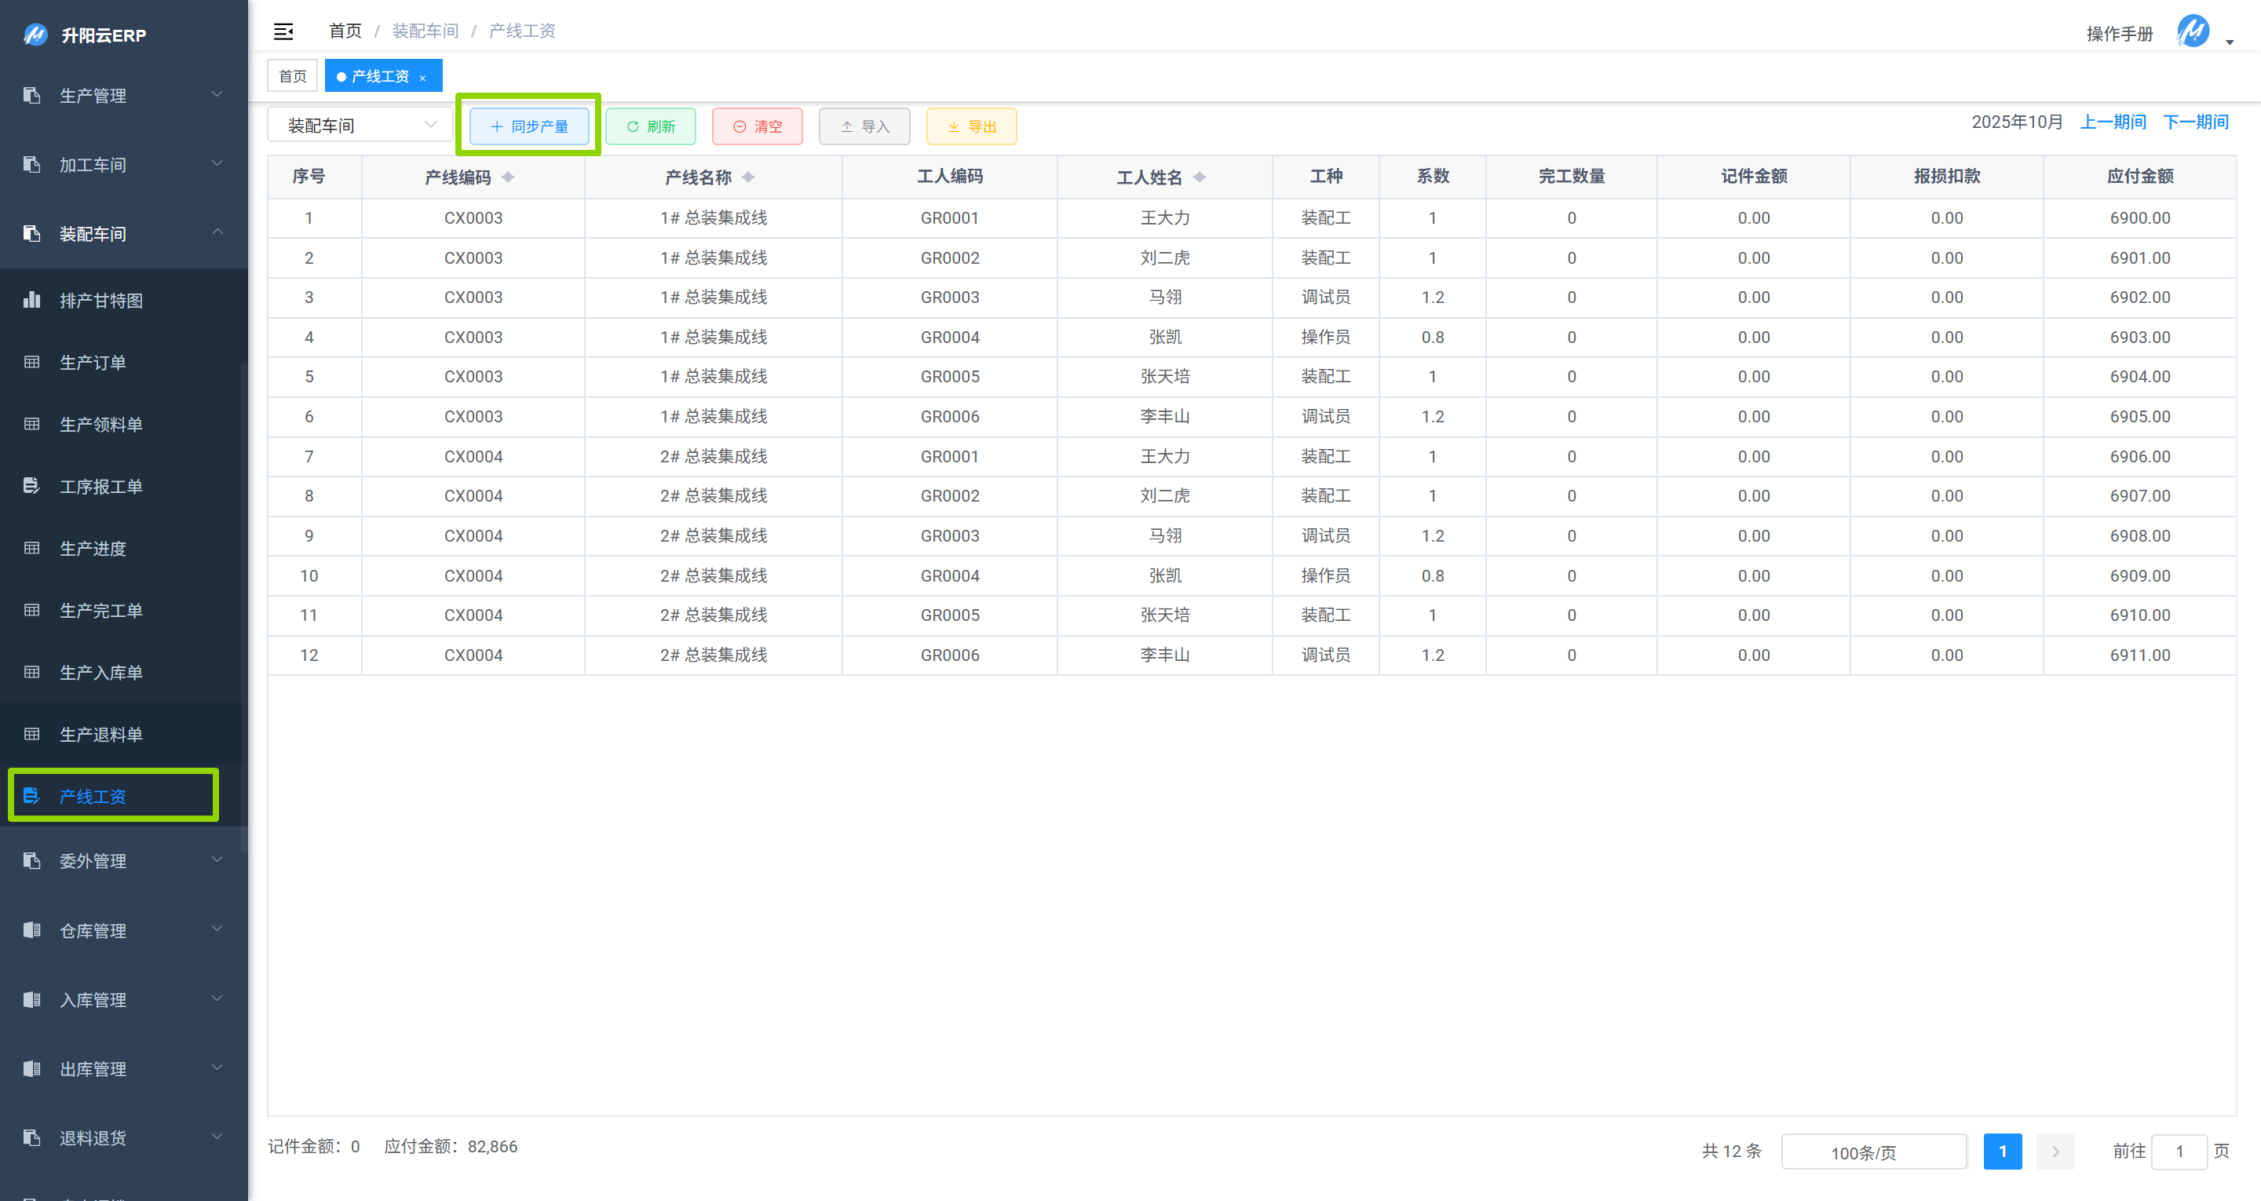The image size is (2261, 1201).
Task: Open 排产甘特图 chart menu item
Action: (x=101, y=300)
